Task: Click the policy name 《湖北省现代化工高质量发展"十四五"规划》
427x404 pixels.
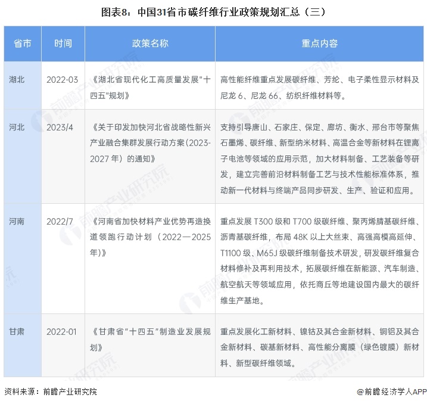Action: 150,88
